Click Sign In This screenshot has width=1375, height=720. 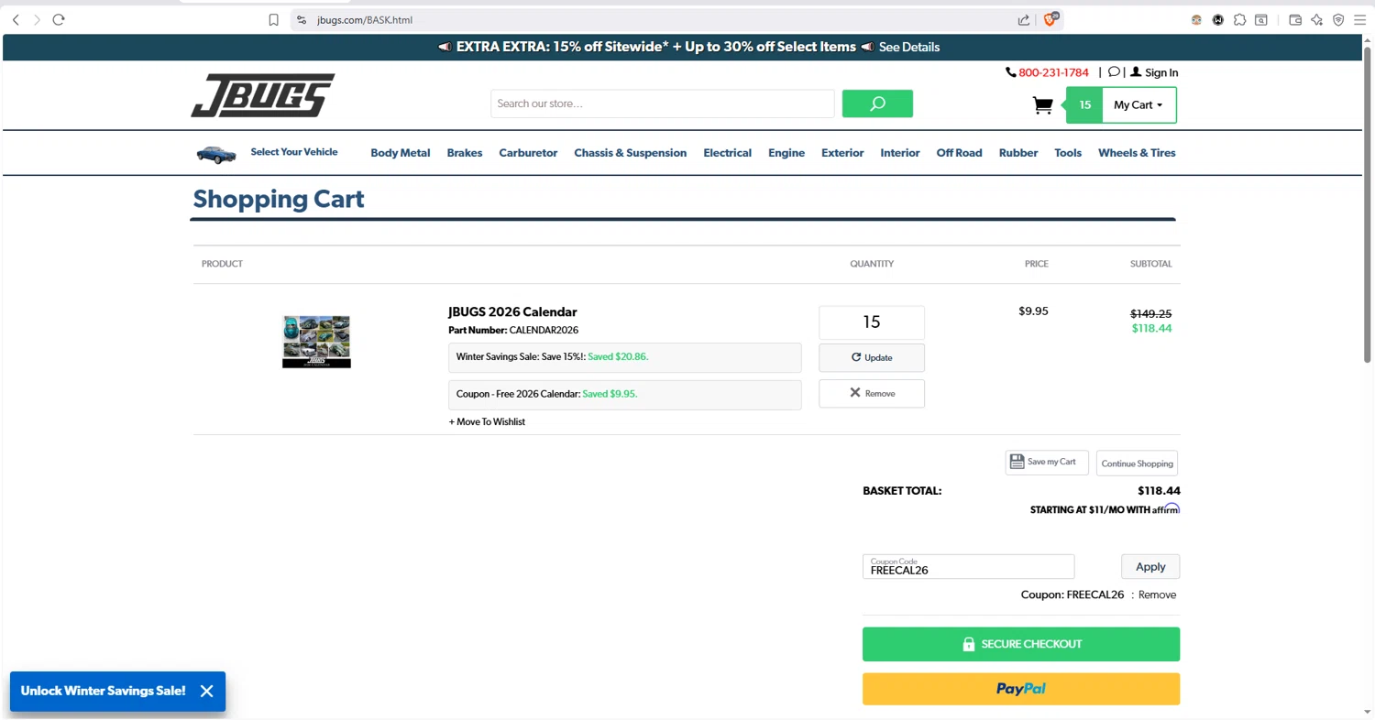click(x=1161, y=72)
